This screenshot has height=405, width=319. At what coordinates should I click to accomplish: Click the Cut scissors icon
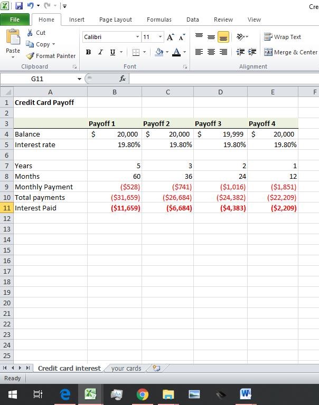(x=30, y=33)
